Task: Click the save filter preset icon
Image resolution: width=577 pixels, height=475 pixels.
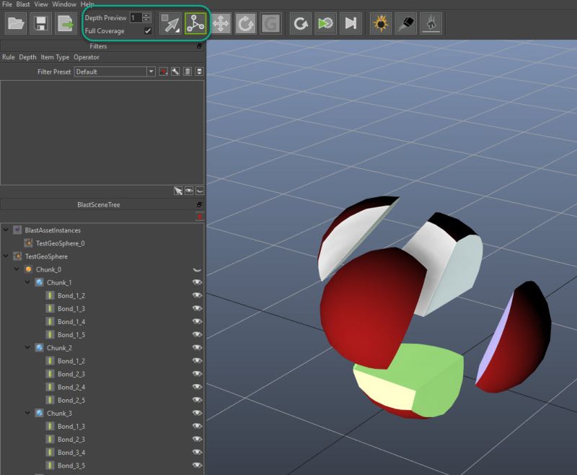Action: pos(199,71)
